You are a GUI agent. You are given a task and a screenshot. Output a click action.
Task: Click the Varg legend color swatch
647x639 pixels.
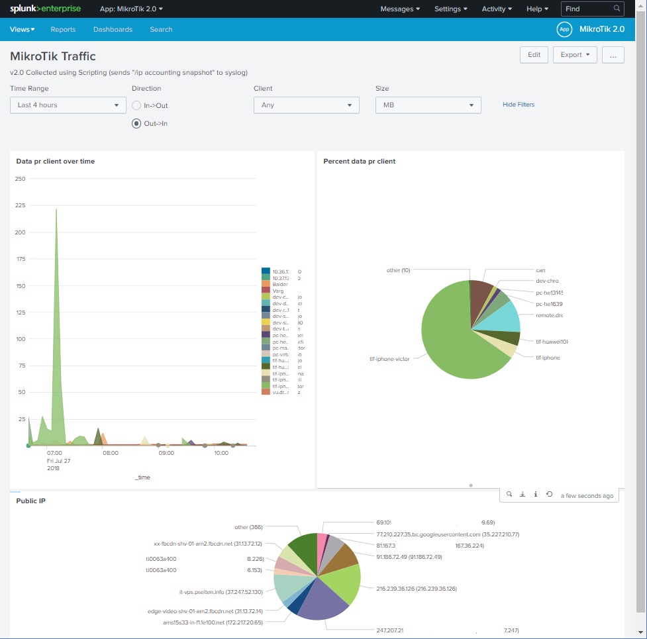click(x=266, y=291)
